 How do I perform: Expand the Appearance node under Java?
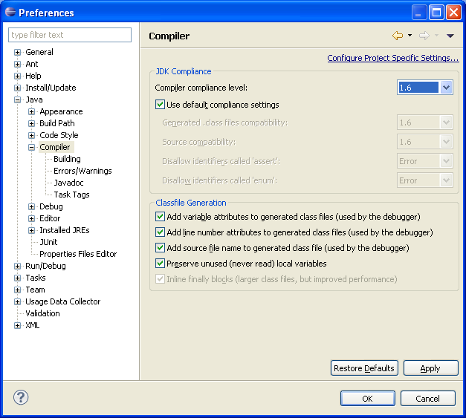31,111
